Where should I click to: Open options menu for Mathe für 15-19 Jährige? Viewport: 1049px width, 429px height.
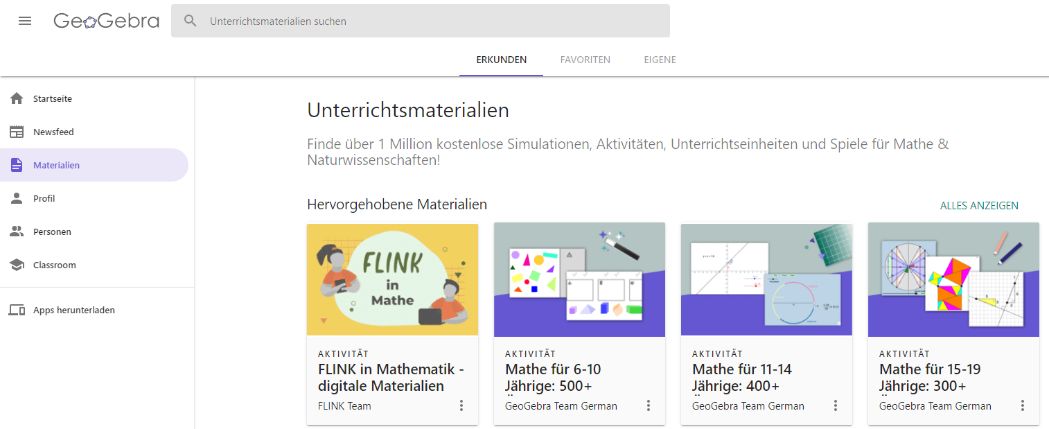pyautogui.click(x=1023, y=405)
